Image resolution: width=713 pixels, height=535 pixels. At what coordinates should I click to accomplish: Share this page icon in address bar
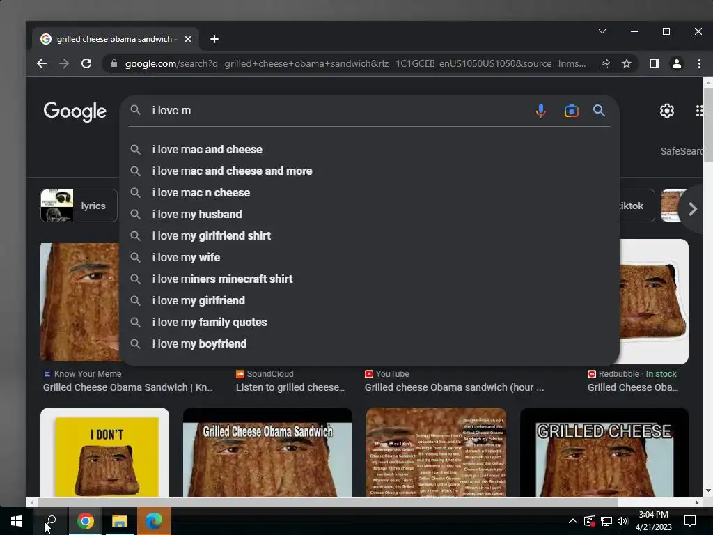604,63
